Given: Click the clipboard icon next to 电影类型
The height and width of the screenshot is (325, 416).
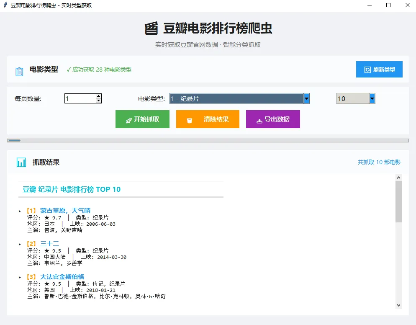Looking at the screenshot, I should (x=19, y=72).
